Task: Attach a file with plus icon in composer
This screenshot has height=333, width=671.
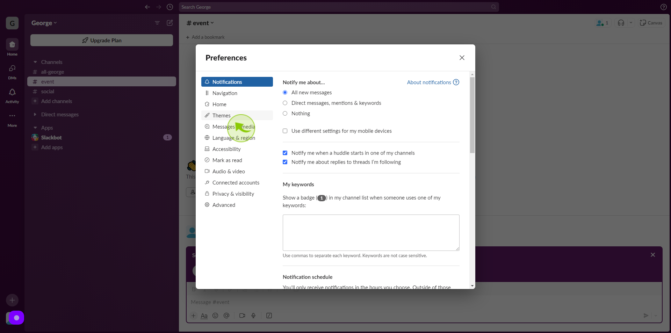Action: click(x=193, y=316)
